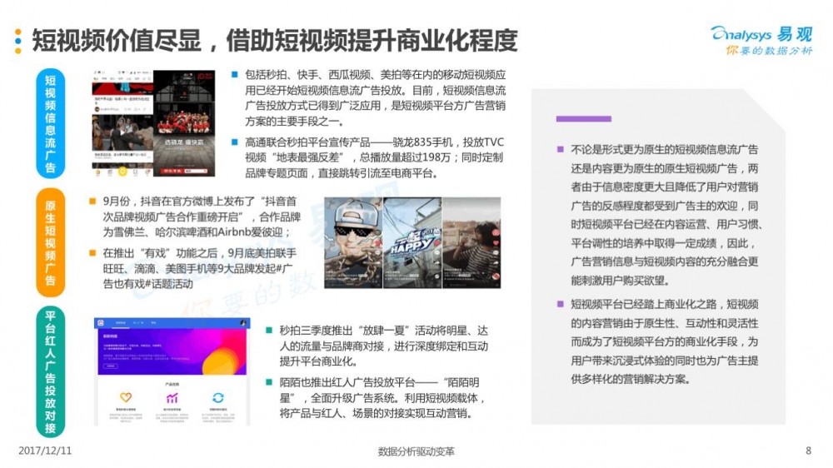This screenshot has height=468, width=833.
Task: Open the HAPPY Douyin video thumbnail
Action: click(412, 243)
